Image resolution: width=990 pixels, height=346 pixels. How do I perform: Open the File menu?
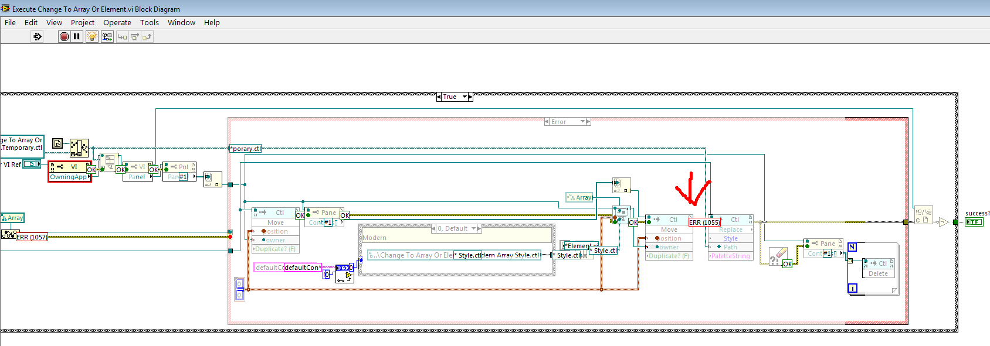[x=10, y=22]
